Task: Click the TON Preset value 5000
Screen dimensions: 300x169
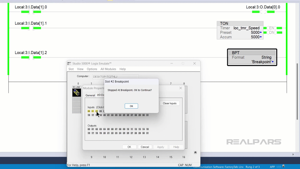Action: (x=255, y=33)
